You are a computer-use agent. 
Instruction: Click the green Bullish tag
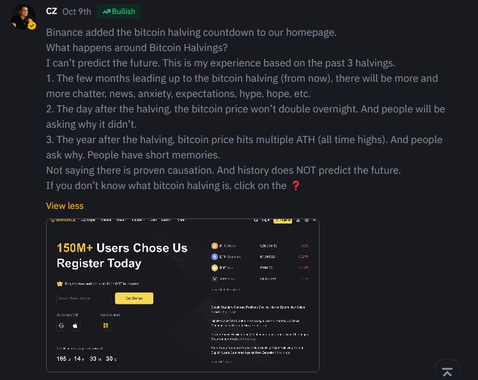(119, 11)
